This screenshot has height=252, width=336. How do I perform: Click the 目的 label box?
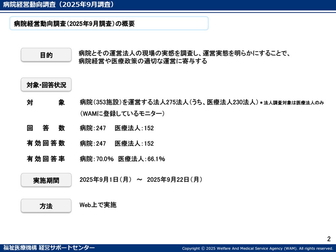coord(46,55)
